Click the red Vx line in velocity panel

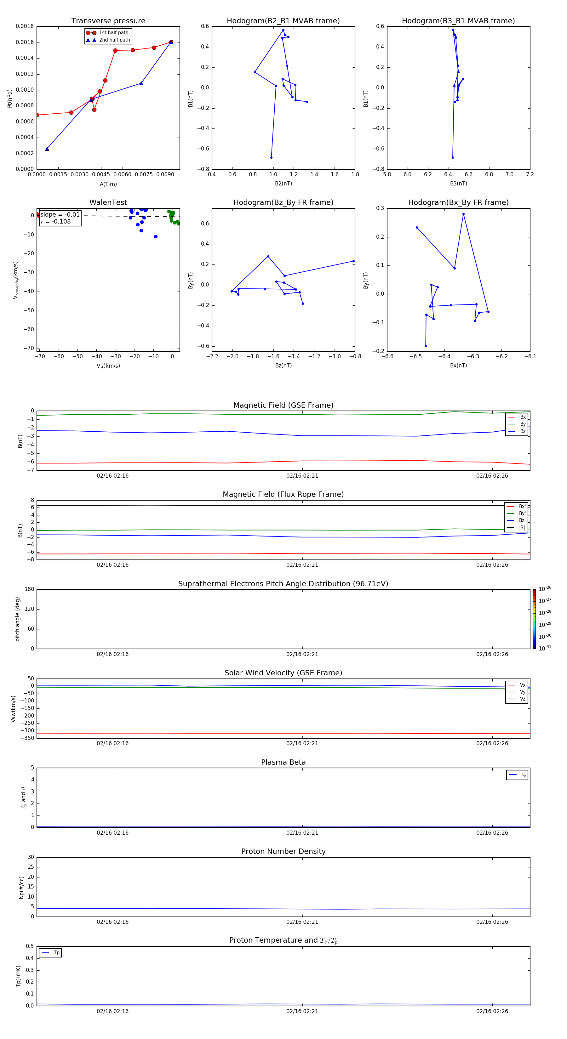click(283, 734)
